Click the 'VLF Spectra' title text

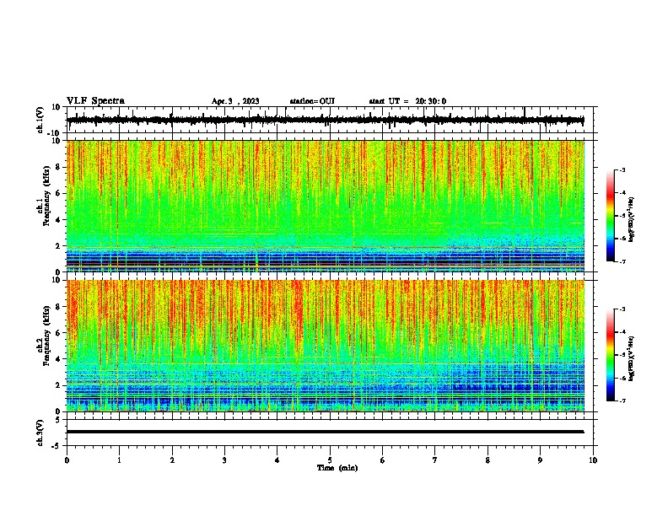point(95,101)
